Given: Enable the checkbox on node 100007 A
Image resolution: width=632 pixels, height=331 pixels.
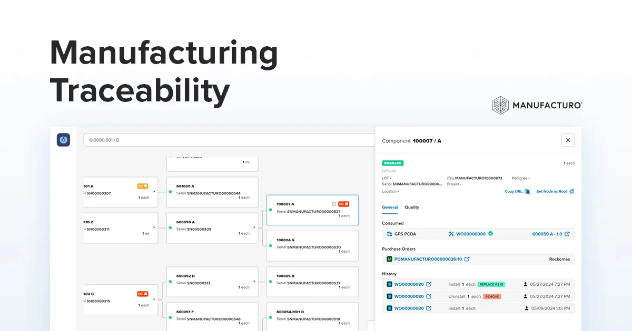Looking at the screenshot, I should 334,204.
